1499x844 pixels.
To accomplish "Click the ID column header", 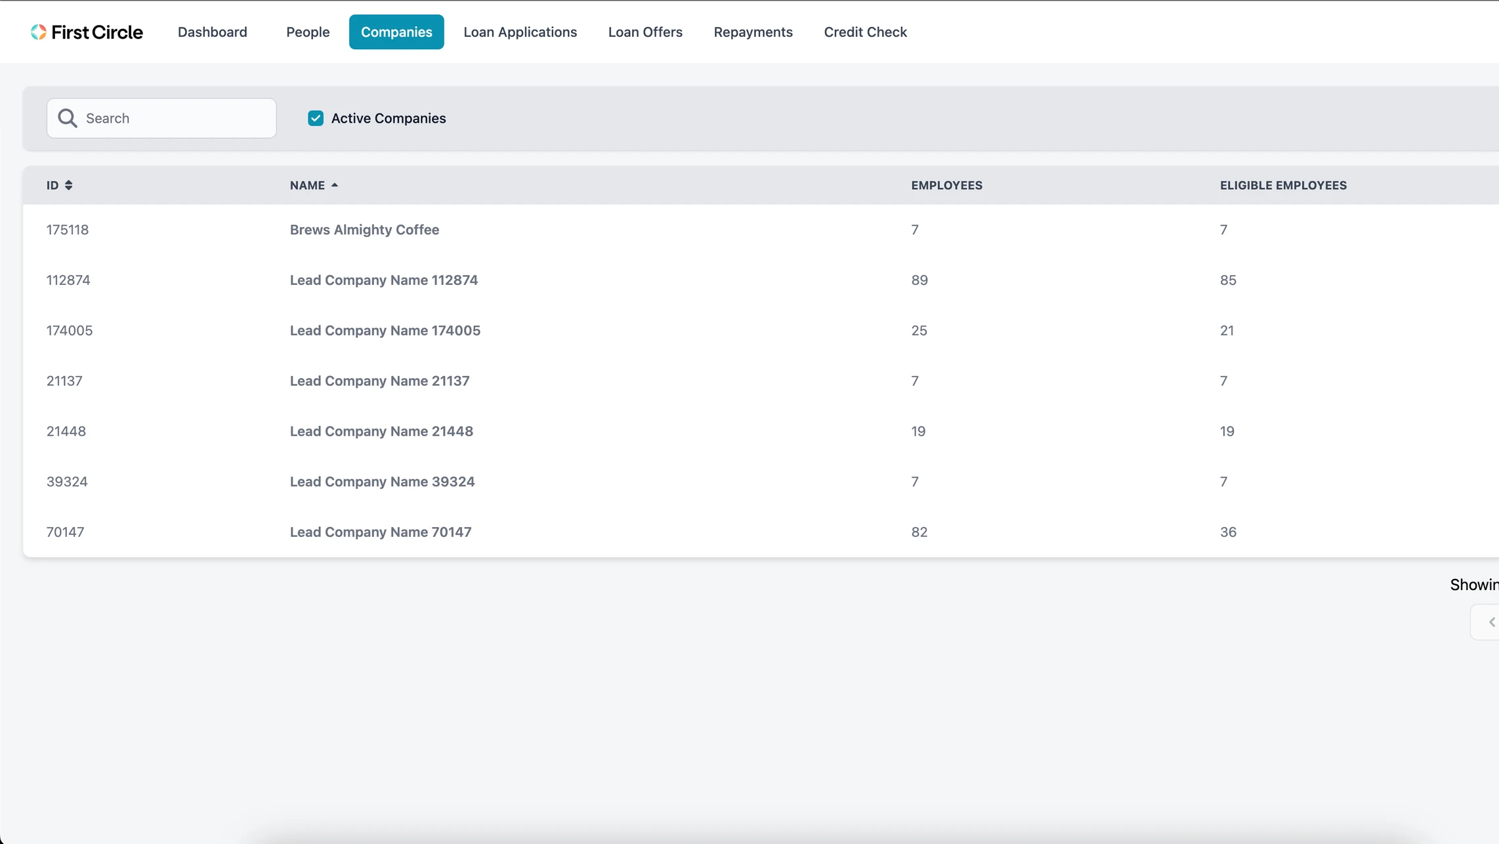I will 53,185.
